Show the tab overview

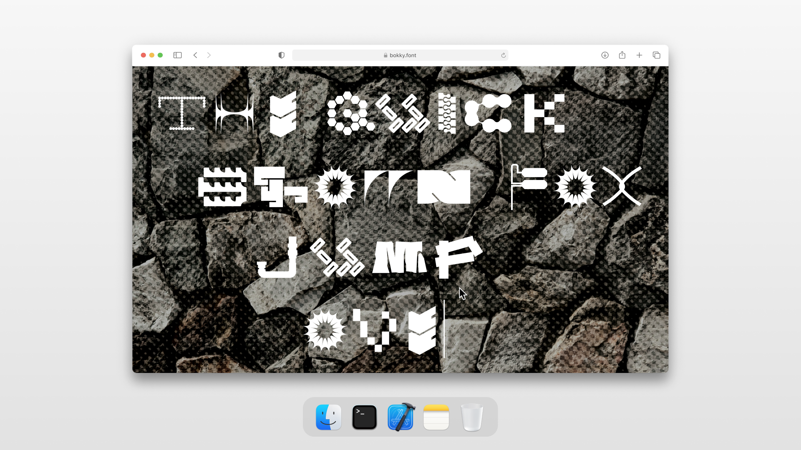click(656, 55)
